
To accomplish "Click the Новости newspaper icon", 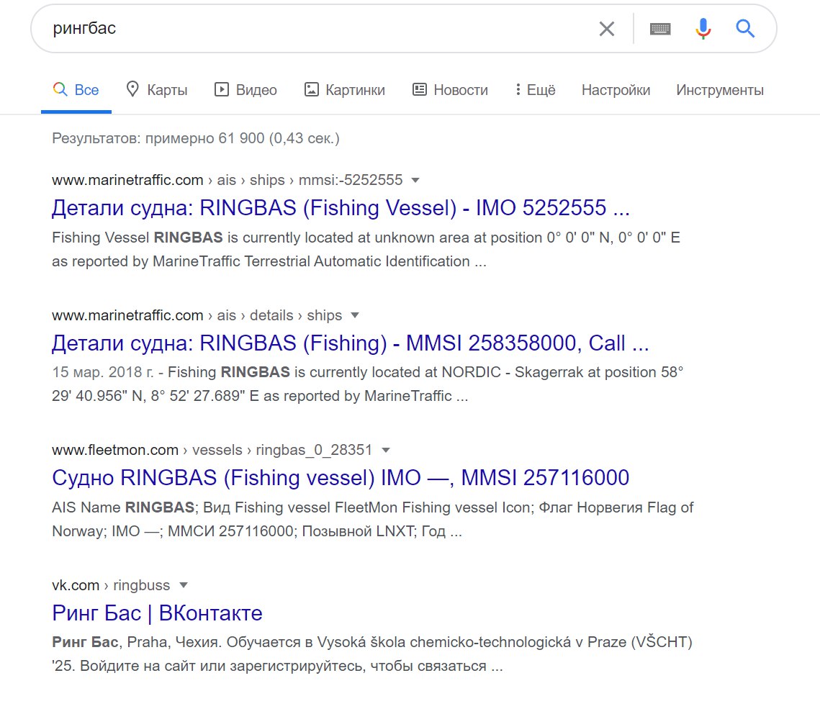I will pyautogui.click(x=420, y=90).
